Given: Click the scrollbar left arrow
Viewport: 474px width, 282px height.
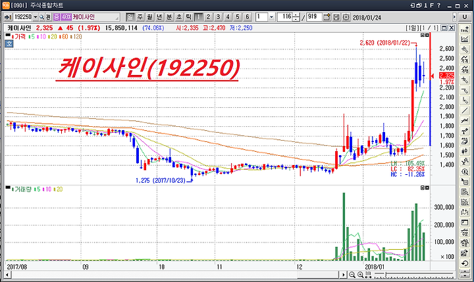Looking at the screenshot, I should [7, 275].
